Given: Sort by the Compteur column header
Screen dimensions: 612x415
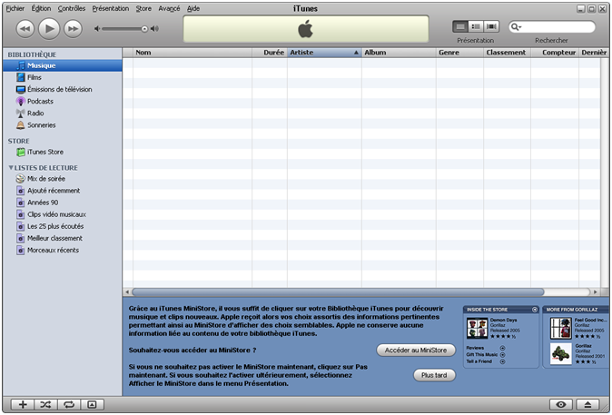Looking at the screenshot, I should click(555, 53).
